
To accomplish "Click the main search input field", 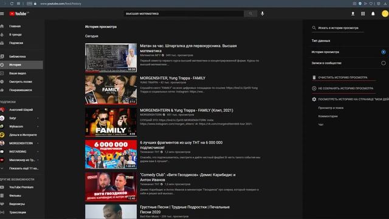I will pyautogui.click(x=184, y=13).
